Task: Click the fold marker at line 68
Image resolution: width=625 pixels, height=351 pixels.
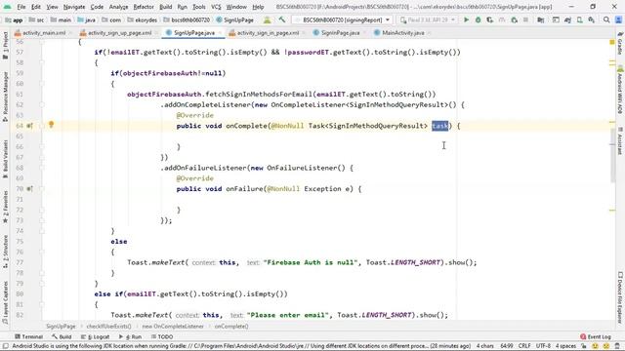Action: [x=42, y=168]
